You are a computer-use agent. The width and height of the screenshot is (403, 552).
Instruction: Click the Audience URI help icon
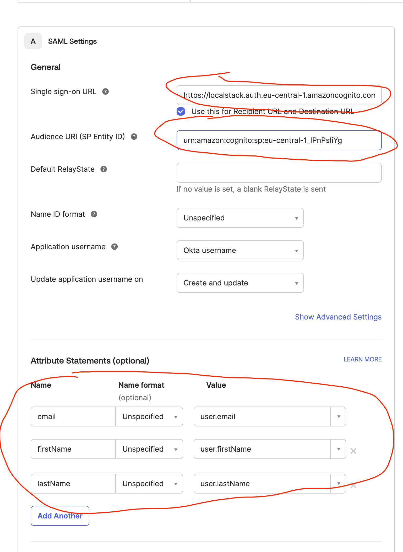tap(134, 137)
